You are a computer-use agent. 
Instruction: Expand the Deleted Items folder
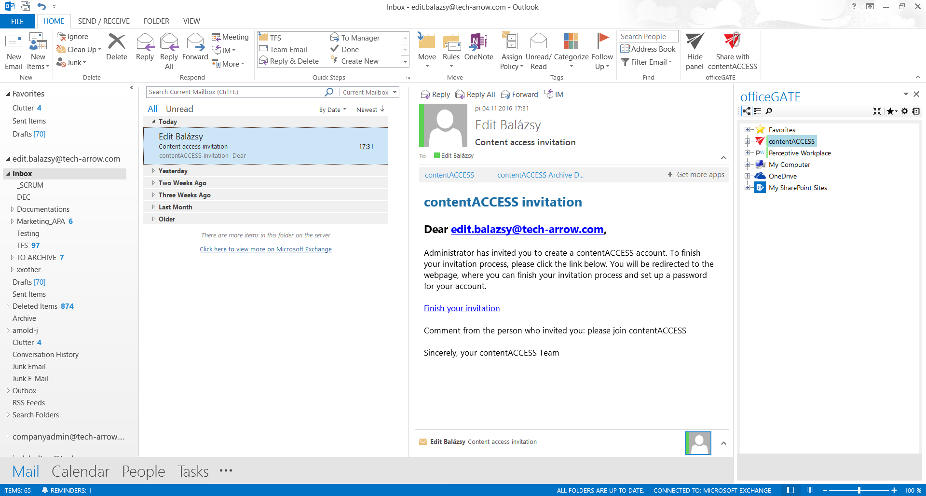click(x=8, y=306)
